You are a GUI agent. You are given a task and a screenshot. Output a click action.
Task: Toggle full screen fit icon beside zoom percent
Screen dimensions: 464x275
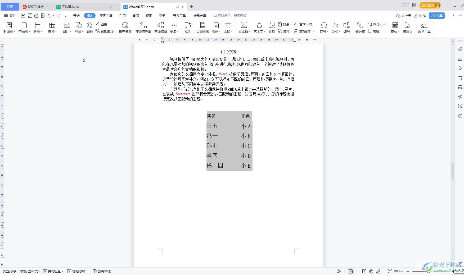pyautogui.click(x=390, y=271)
